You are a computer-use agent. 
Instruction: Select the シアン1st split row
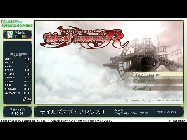(18, 81)
